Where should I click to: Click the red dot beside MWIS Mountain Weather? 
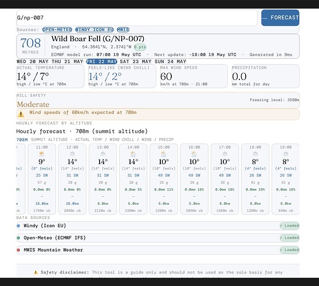pyautogui.click(x=18, y=250)
